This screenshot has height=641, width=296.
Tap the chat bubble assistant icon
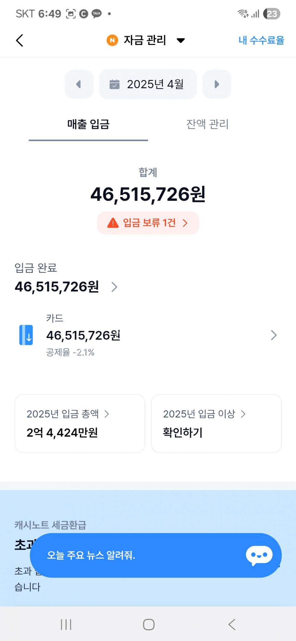click(x=259, y=555)
